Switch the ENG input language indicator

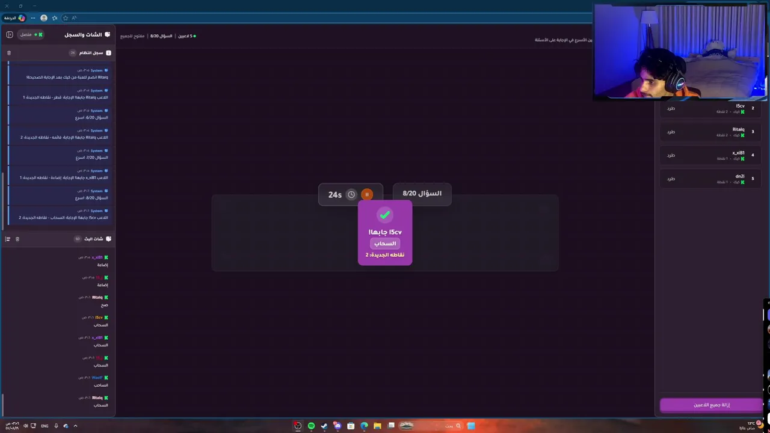[x=45, y=426]
